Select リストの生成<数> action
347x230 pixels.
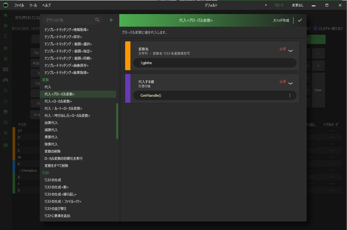pyautogui.click(x=78, y=187)
